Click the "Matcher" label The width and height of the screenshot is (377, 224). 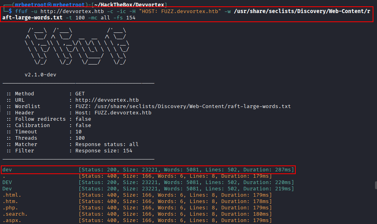(x=26, y=144)
